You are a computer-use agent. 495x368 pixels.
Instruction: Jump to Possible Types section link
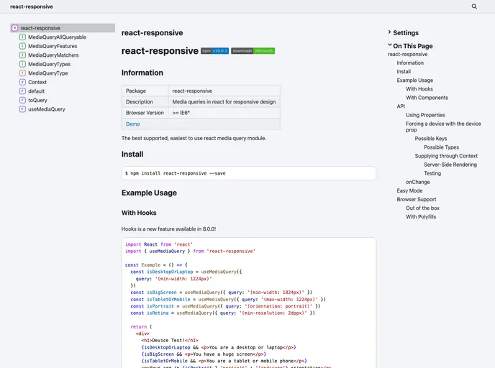(x=441, y=147)
